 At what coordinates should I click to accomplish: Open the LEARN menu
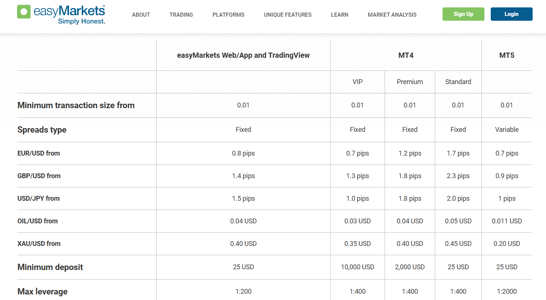[339, 15]
